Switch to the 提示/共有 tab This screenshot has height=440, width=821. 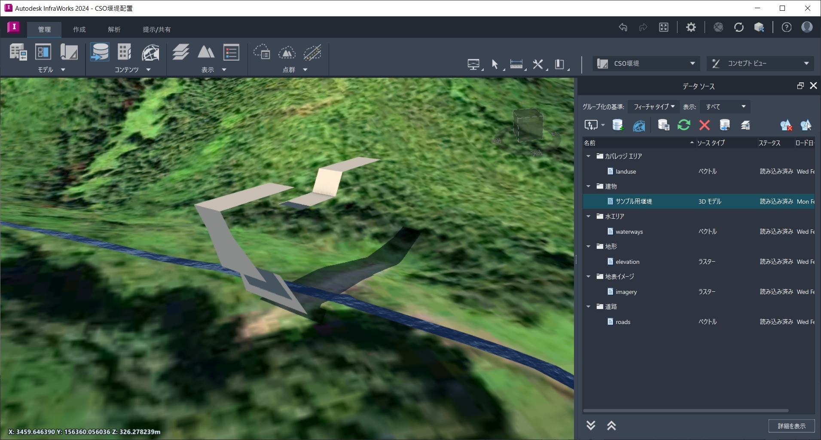click(156, 29)
